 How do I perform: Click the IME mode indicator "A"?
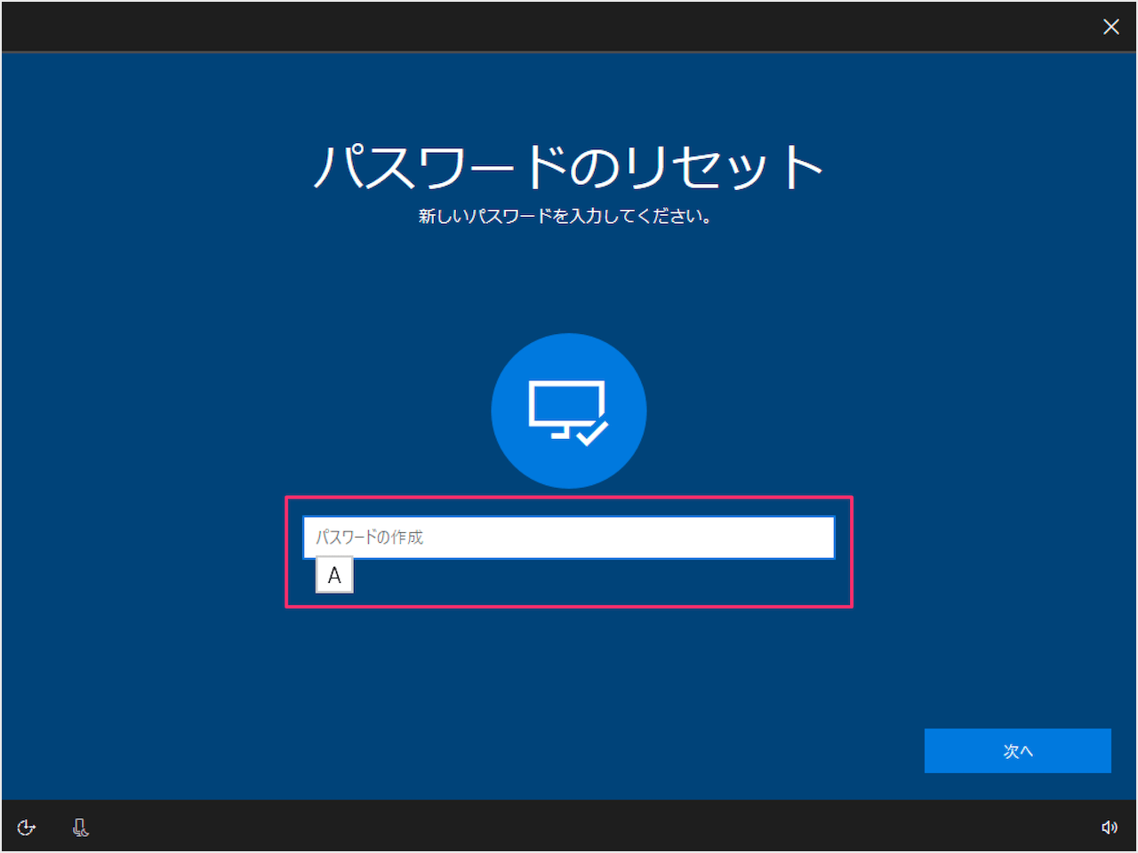click(x=334, y=575)
